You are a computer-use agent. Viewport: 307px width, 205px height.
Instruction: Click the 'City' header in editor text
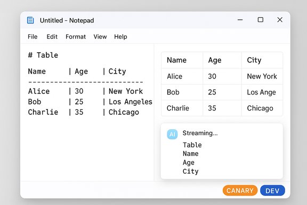point(117,72)
